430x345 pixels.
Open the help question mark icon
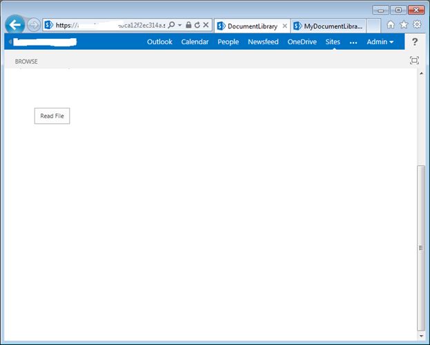(x=415, y=41)
